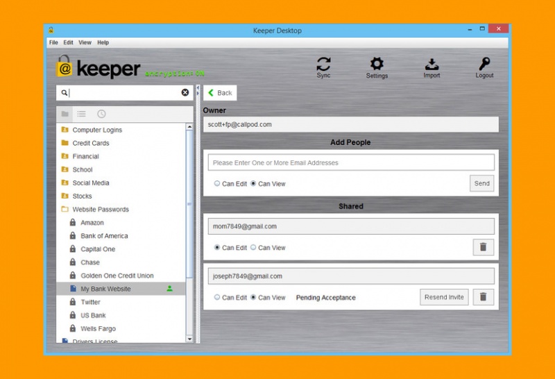Click the lock icon beside Wells Fargo
The height and width of the screenshot is (379, 555).
coord(73,328)
